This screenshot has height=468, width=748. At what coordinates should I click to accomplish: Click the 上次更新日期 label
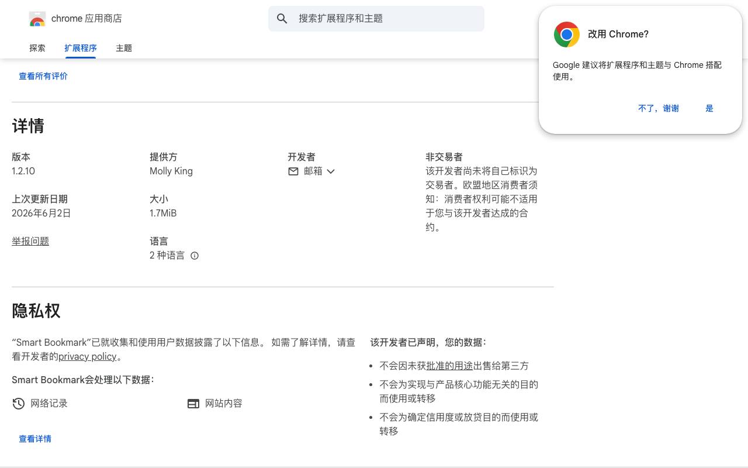40,199
